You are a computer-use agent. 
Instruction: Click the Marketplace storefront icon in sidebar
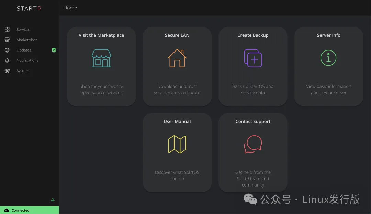pyautogui.click(x=7, y=40)
